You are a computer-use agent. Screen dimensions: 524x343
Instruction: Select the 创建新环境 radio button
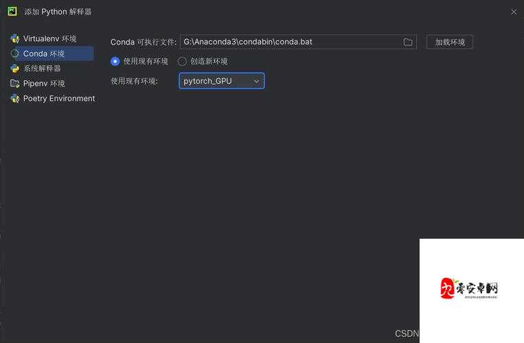pos(182,61)
